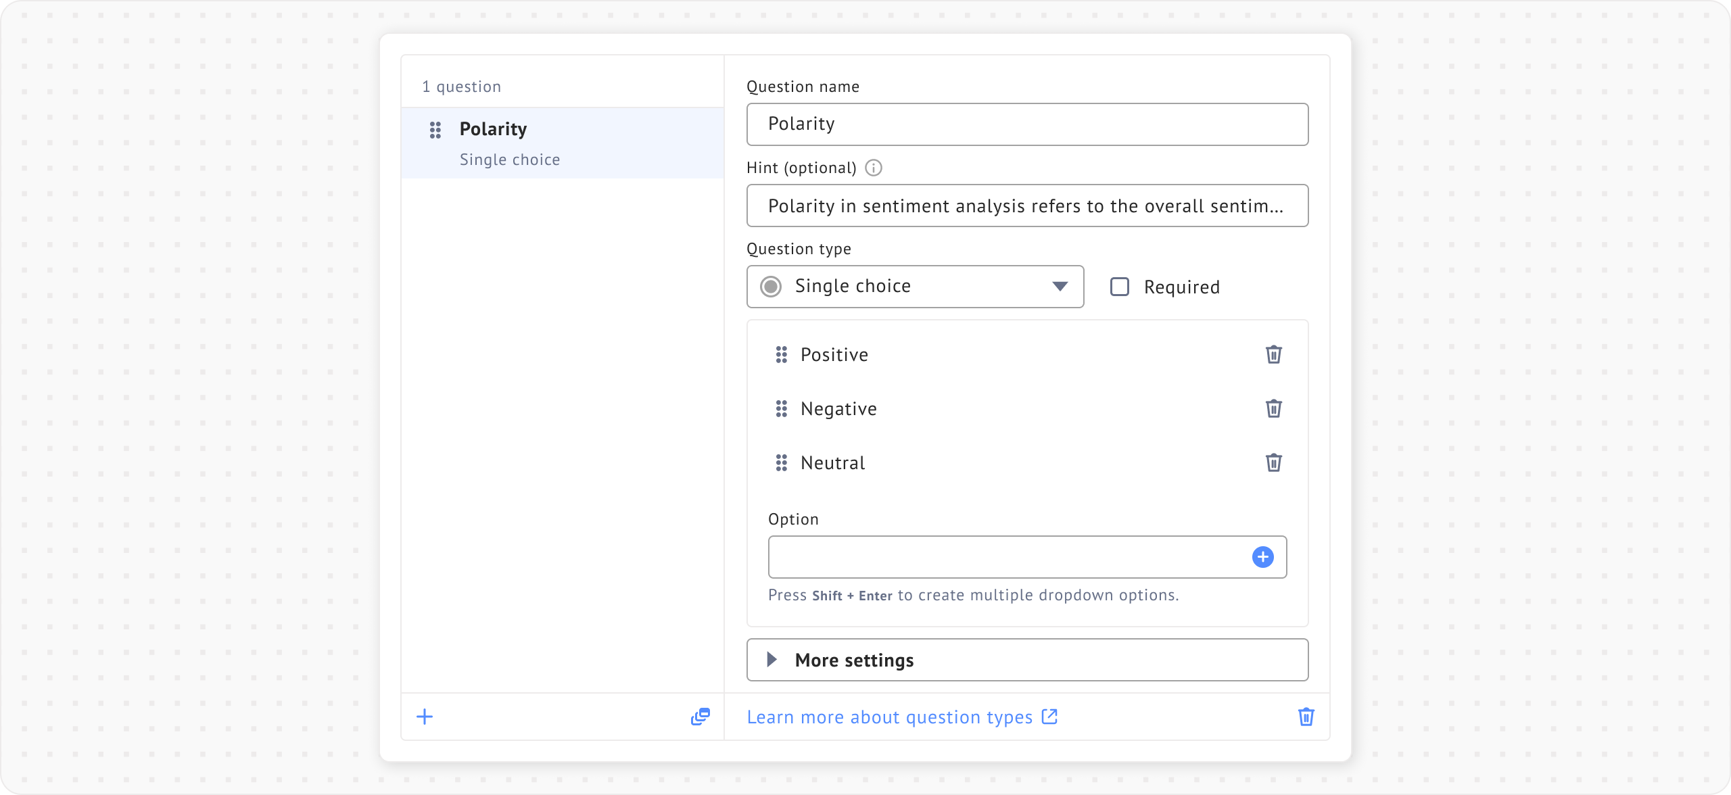Focus the empty Option input field
Viewport: 1731px width, 795px height.
(1007, 557)
